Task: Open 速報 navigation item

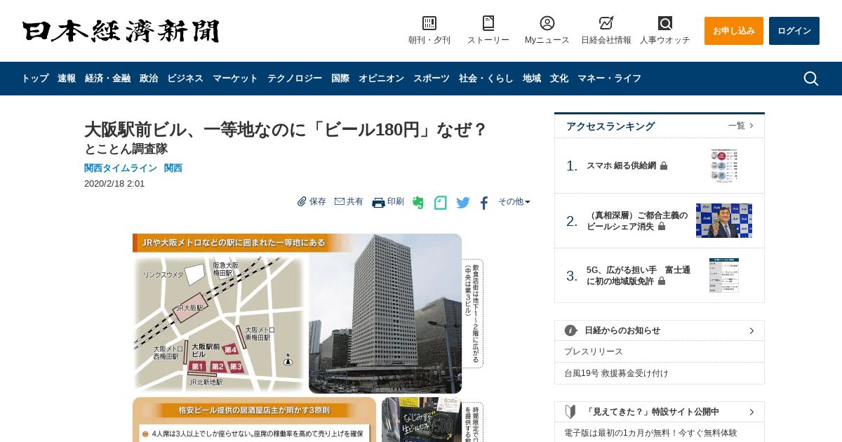Action: [x=67, y=79]
